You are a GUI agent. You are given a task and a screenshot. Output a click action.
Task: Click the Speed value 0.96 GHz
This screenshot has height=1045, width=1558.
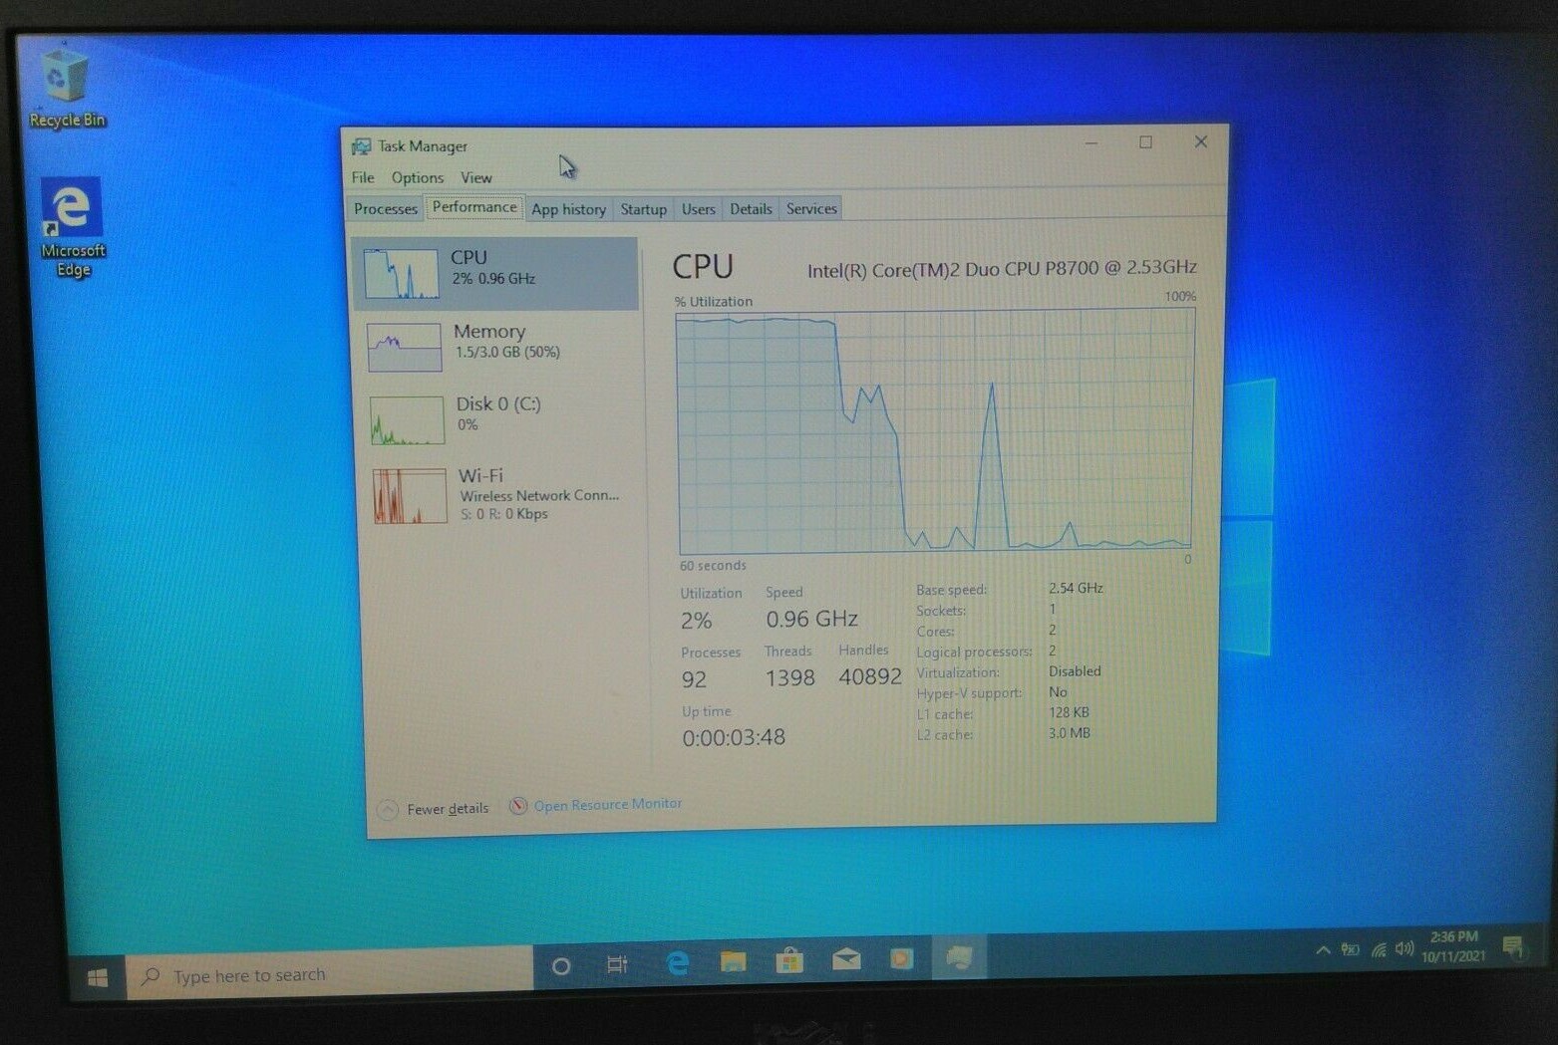point(812,620)
